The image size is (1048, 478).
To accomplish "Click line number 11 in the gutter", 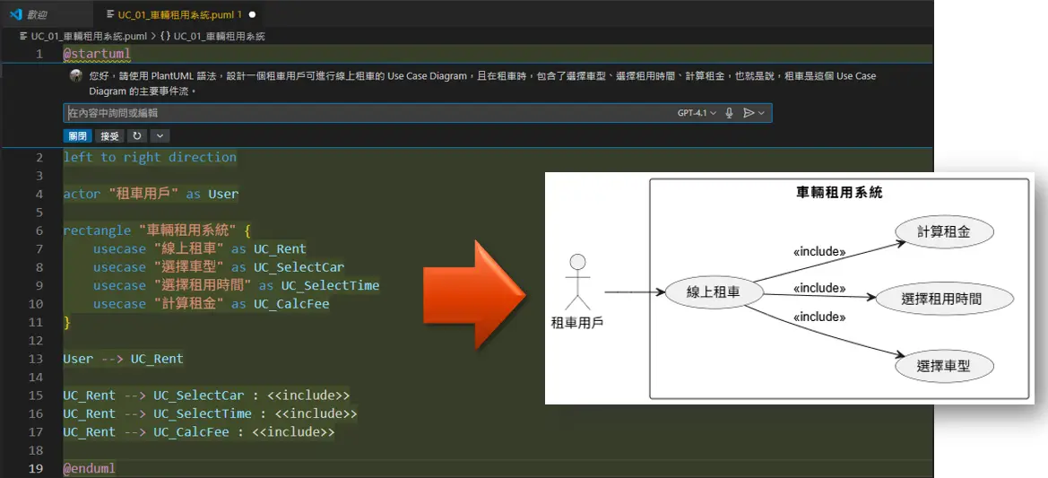I will pyautogui.click(x=36, y=322).
